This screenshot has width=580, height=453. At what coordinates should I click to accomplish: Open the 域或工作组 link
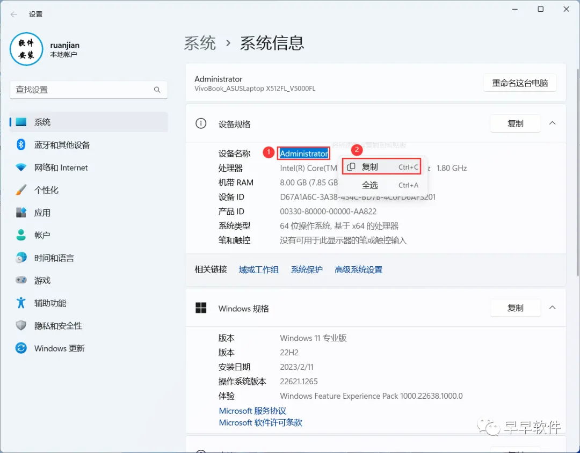pos(258,269)
